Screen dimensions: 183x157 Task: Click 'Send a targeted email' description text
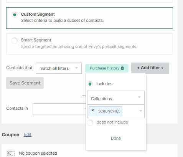point(79,46)
